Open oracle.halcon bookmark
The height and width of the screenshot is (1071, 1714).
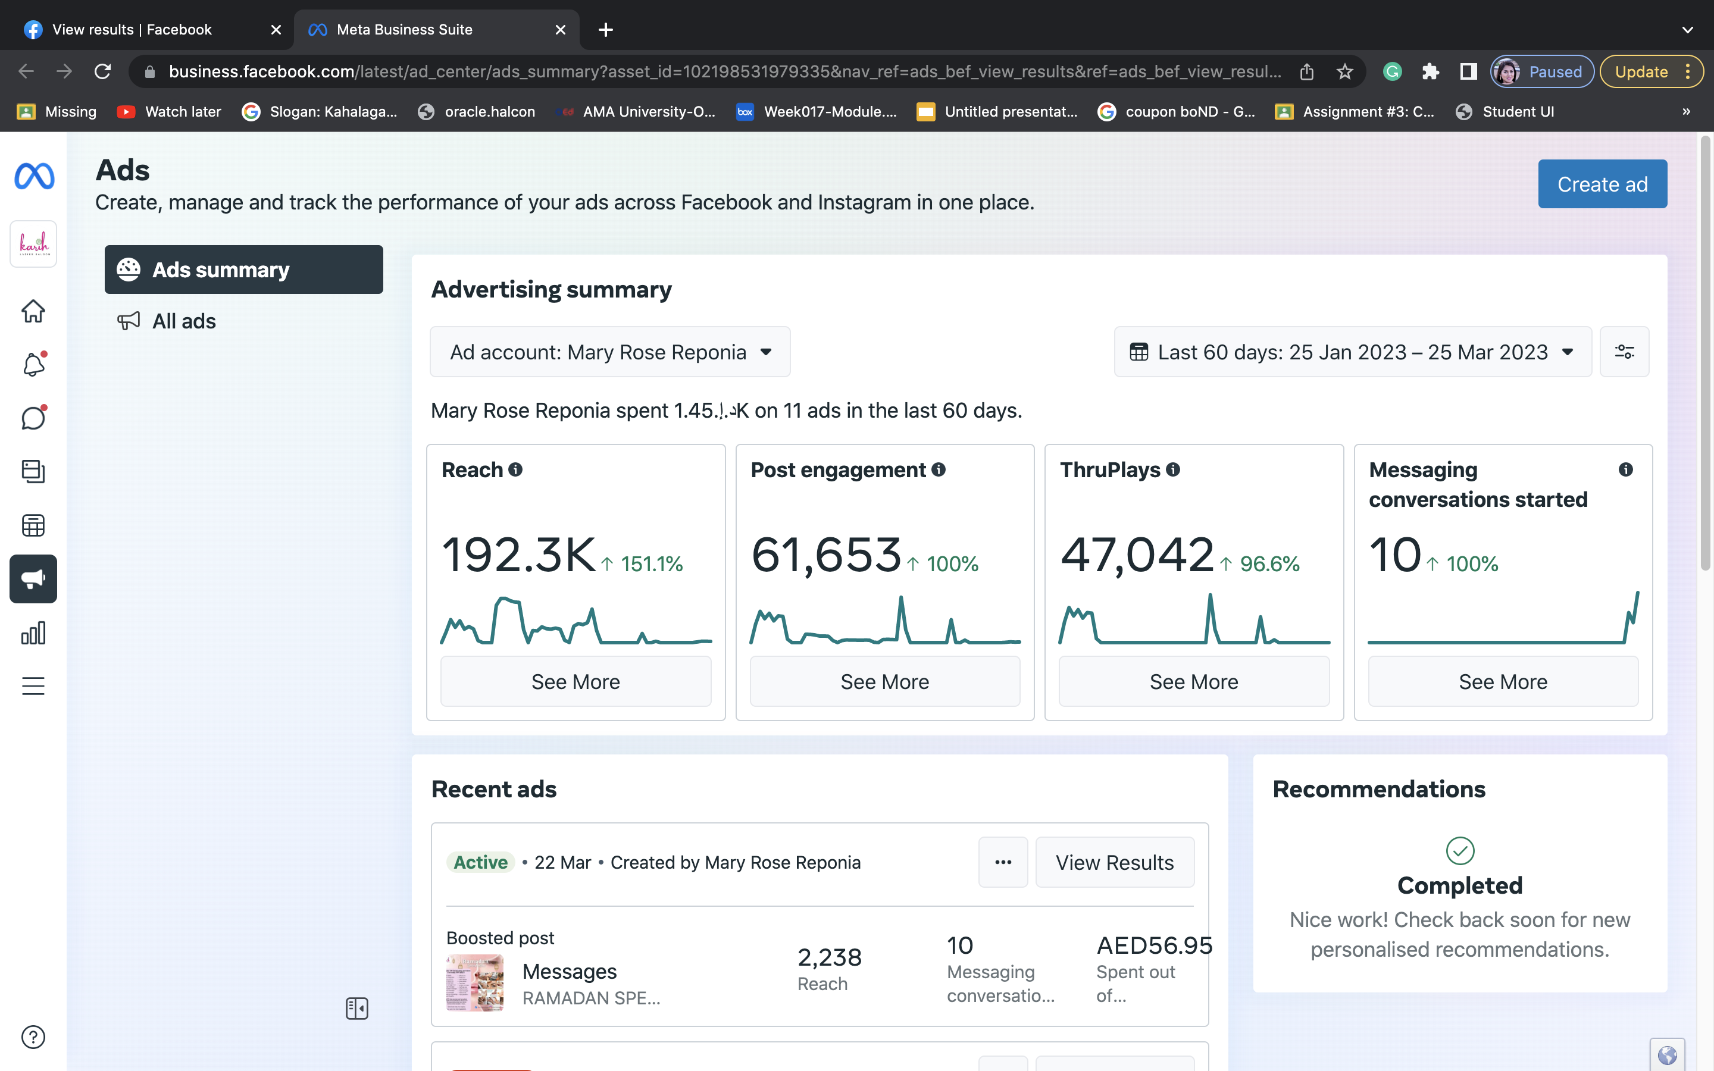(x=476, y=111)
